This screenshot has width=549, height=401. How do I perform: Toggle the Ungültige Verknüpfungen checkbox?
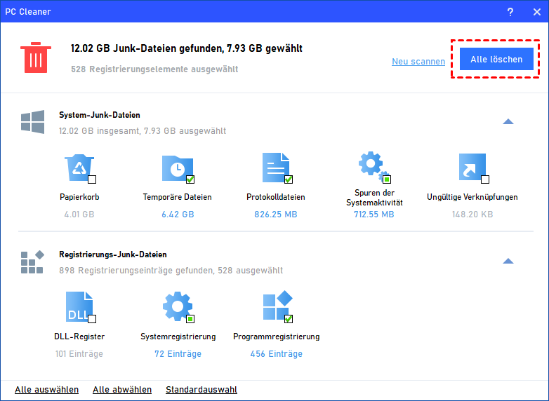(485, 179)
